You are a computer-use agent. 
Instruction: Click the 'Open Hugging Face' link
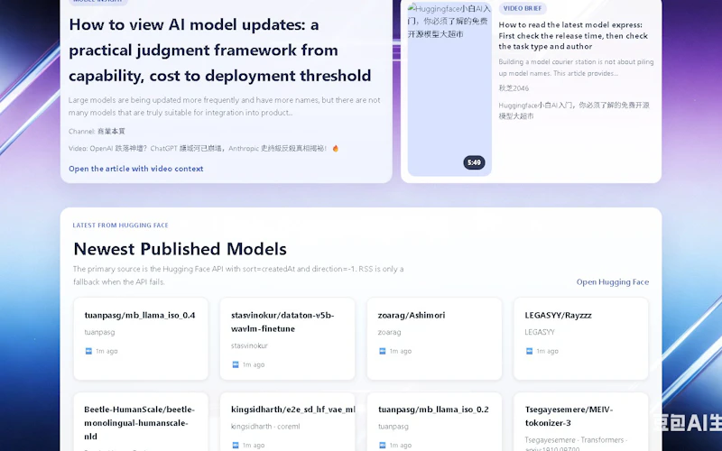(x=613, y=282)
